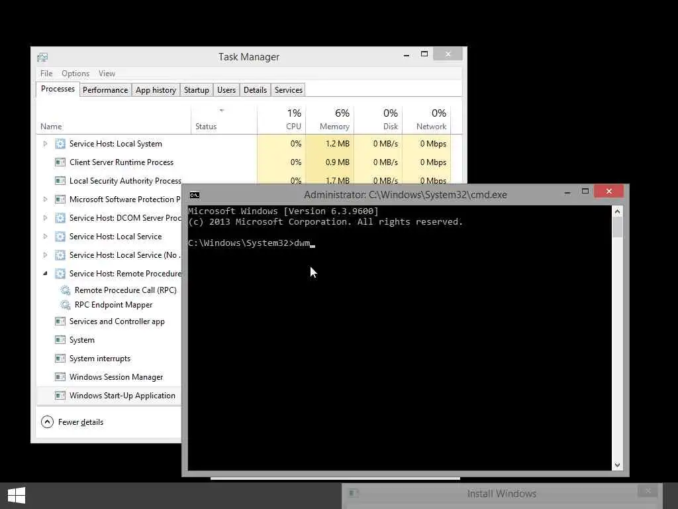Switch to the App history tab

click(156, 90)
